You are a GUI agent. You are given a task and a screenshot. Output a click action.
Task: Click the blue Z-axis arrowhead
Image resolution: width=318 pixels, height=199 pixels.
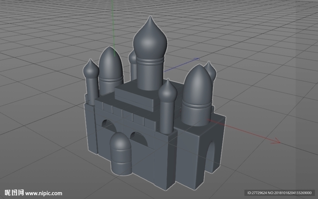click(197, 59)
